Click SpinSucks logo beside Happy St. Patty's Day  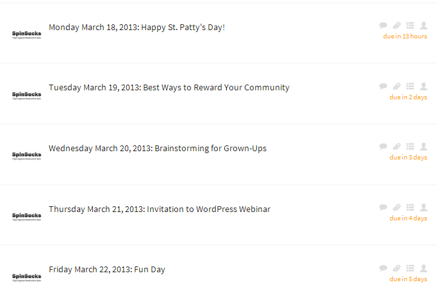(26, 34)
